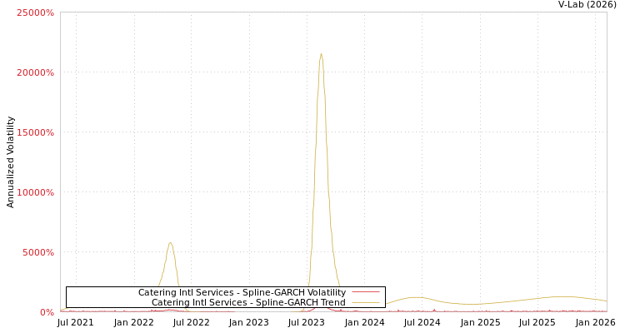Viewport: 625px width, 333px height.
Task: Click the Jul 2021 x-axis label
Action: pos(76,322)
